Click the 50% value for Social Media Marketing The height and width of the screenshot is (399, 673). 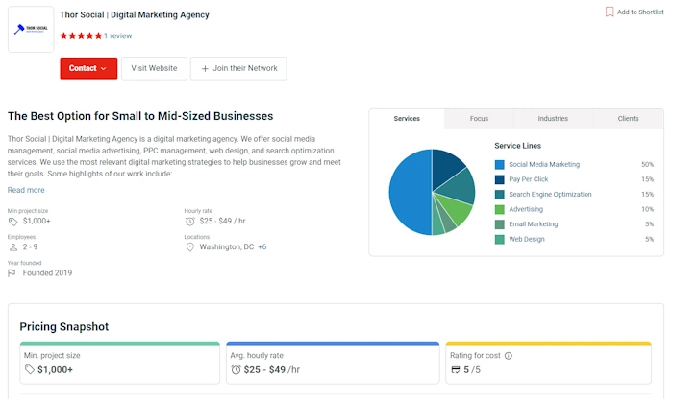(647, 164)
